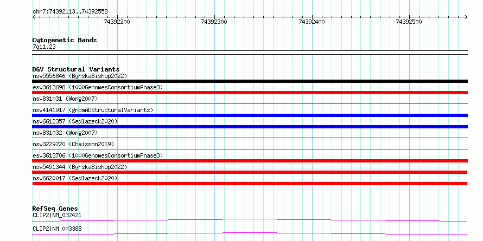Click the DGV Structural Variants track title

point(76,69)
